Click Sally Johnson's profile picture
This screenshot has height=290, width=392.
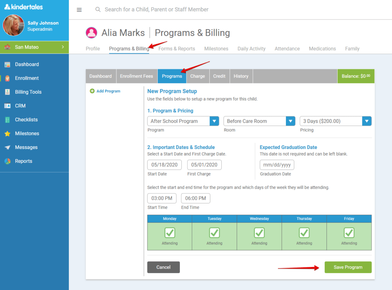tap(13, 25)
